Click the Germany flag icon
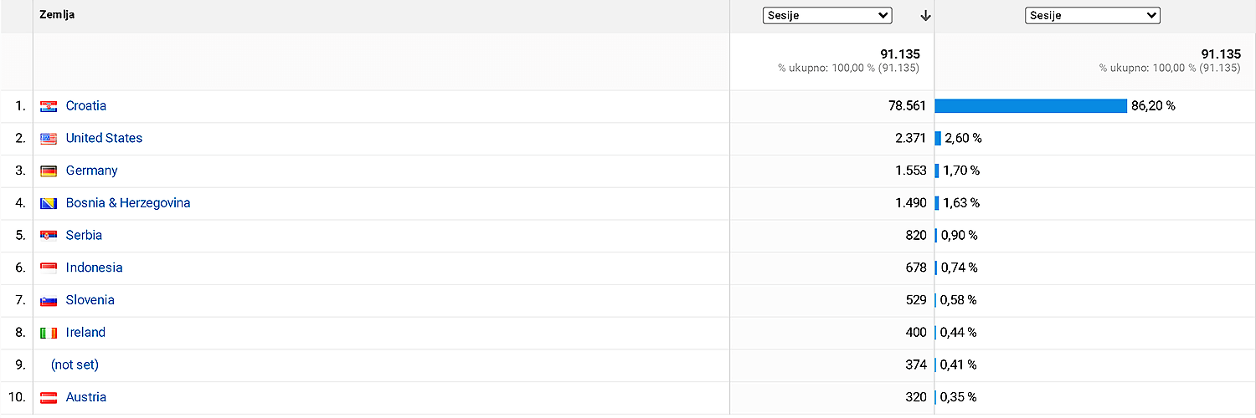 49,171
